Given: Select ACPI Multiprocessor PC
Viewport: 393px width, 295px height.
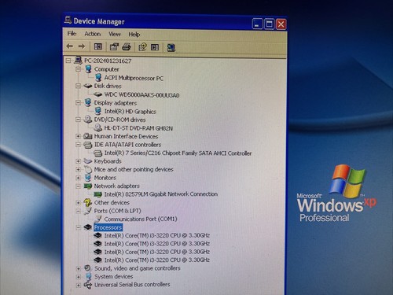Looking at the screenshot, I should pyautogui.click(x=134, y=78).
